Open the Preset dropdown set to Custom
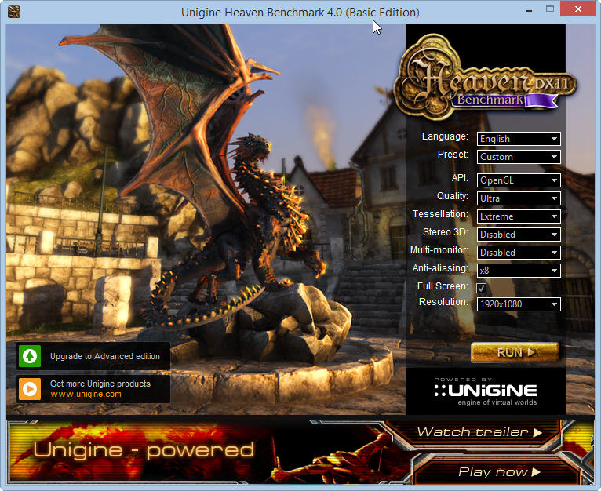601x491 pixels. tap(519, 157)
